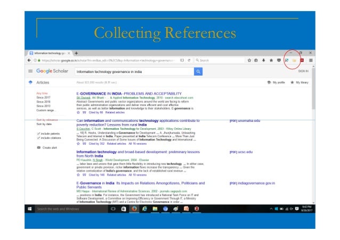Click the Google Scholar logo
The image size is (340, 240).
[x=52, y=71]
